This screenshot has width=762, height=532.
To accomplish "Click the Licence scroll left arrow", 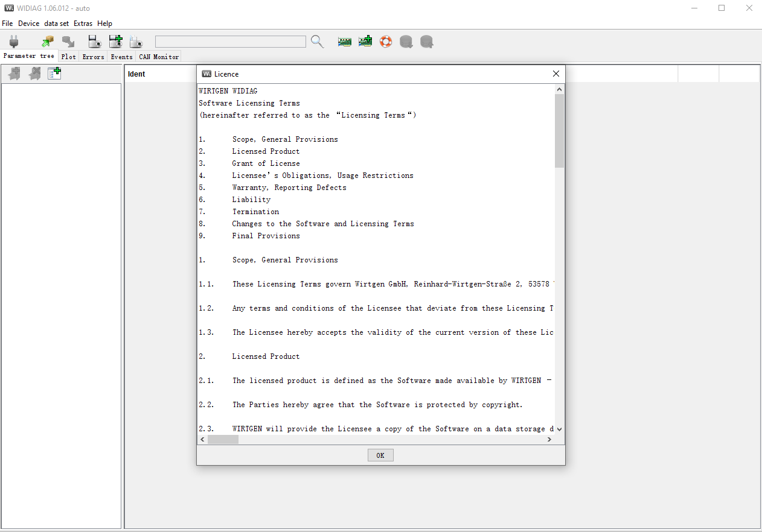I will 202,440.
